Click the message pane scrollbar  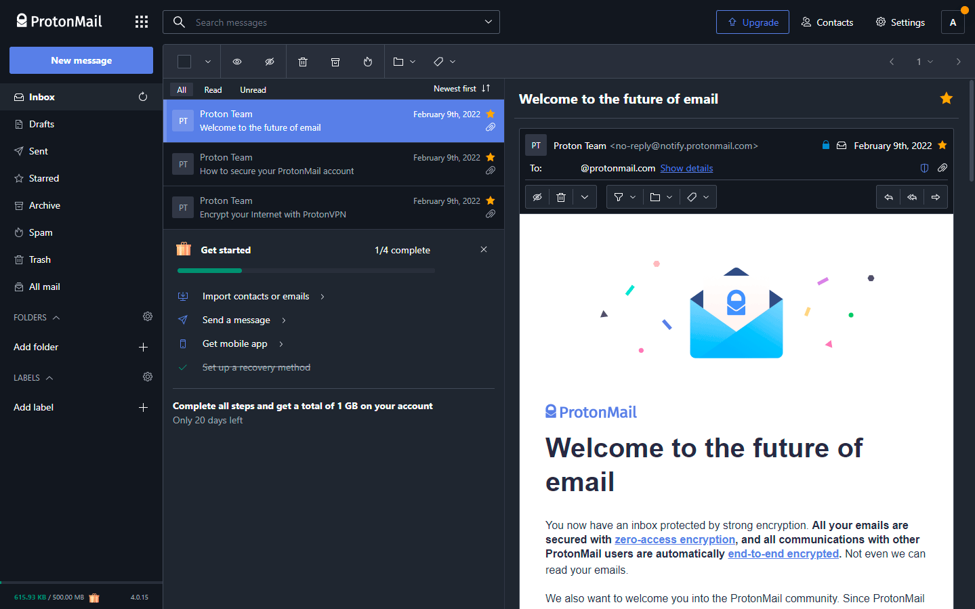(x=971, y=131)
